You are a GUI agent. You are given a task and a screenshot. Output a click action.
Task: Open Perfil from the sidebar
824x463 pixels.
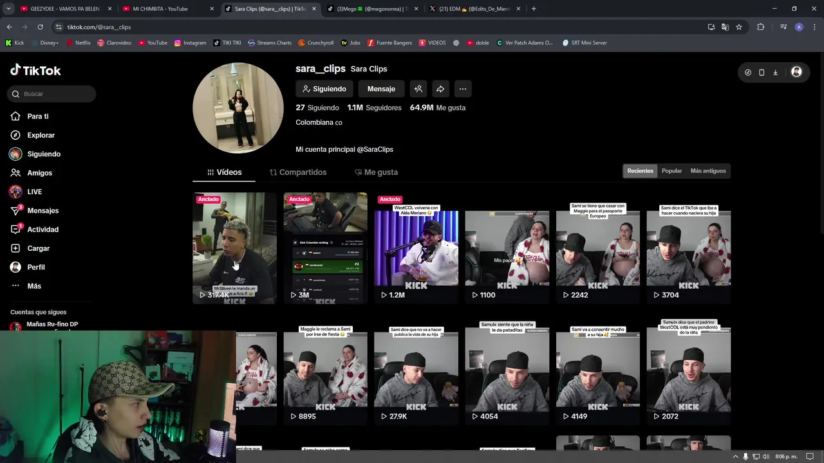(36, 267)
